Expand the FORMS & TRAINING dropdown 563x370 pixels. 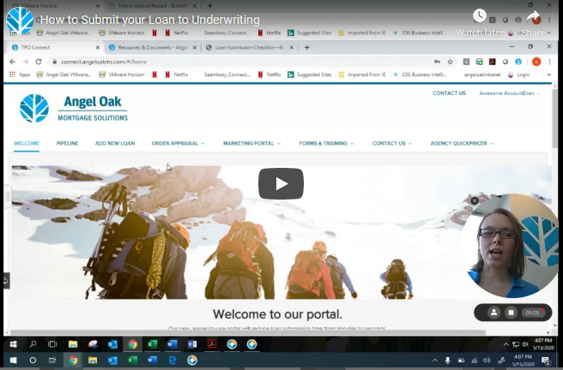(x=326, y=143)
